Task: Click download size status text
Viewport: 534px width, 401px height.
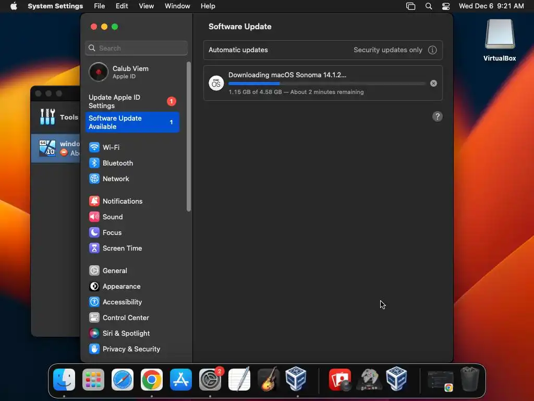Action: tap(296, 92)
